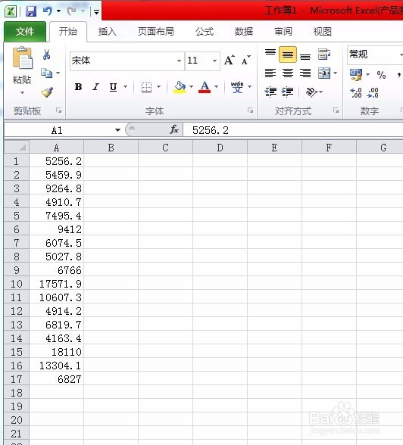Open the 剪贴板 clipboard dialog launcher
This screenshot has width=403, height=445.
tap(59, 110)
